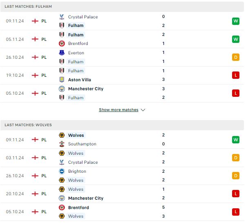Open the Aston Villa team name
The width and height of the screenshot is (248, 223).
[x=80, y=80]
